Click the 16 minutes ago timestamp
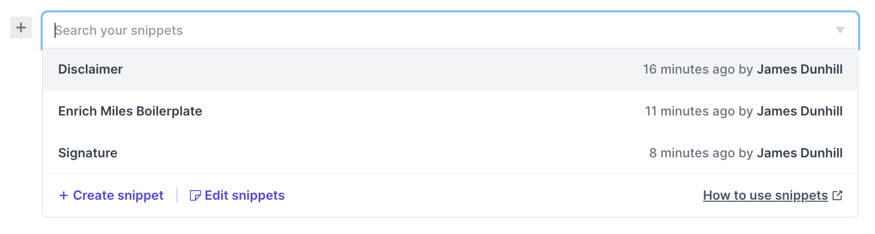 pos(689,69)
